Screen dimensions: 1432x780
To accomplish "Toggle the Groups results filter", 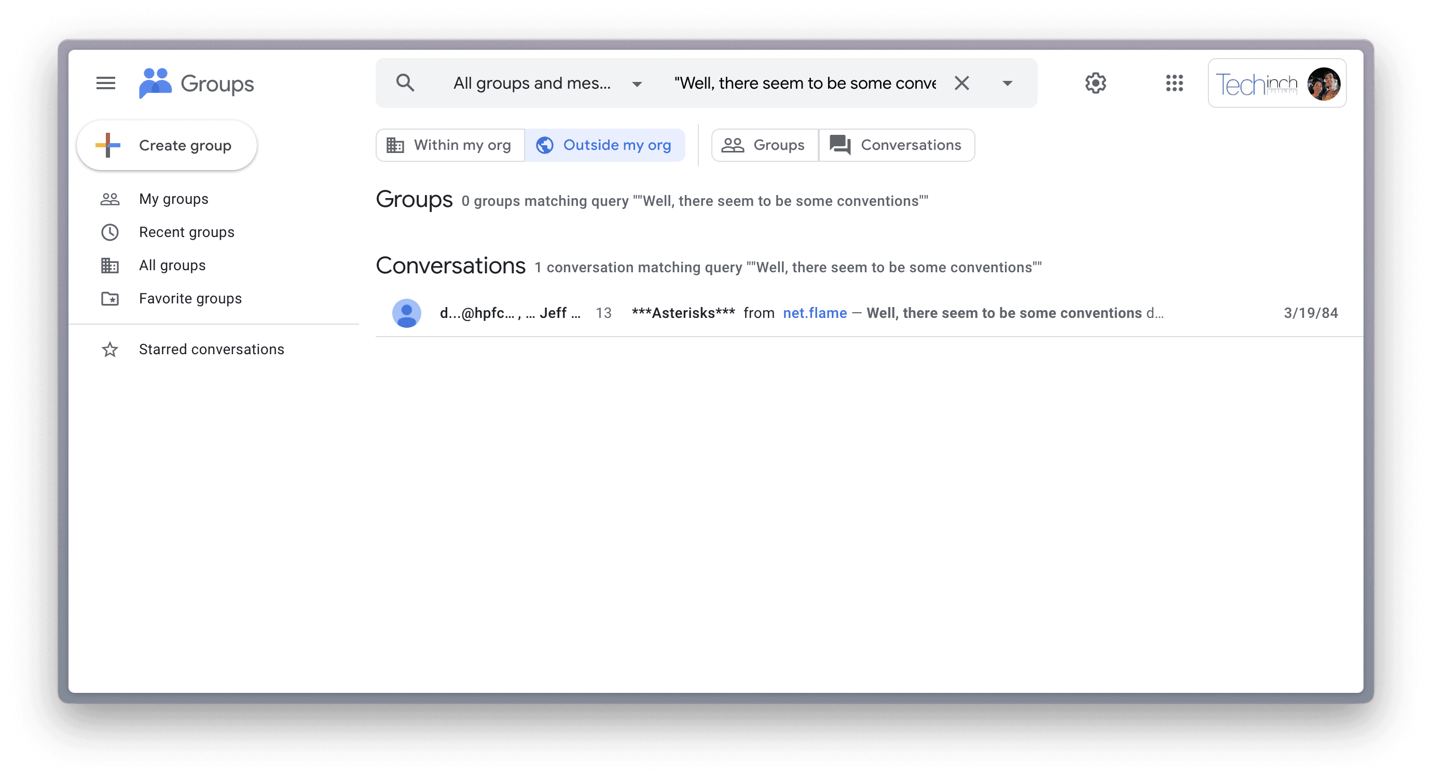I will pos(764,146).
